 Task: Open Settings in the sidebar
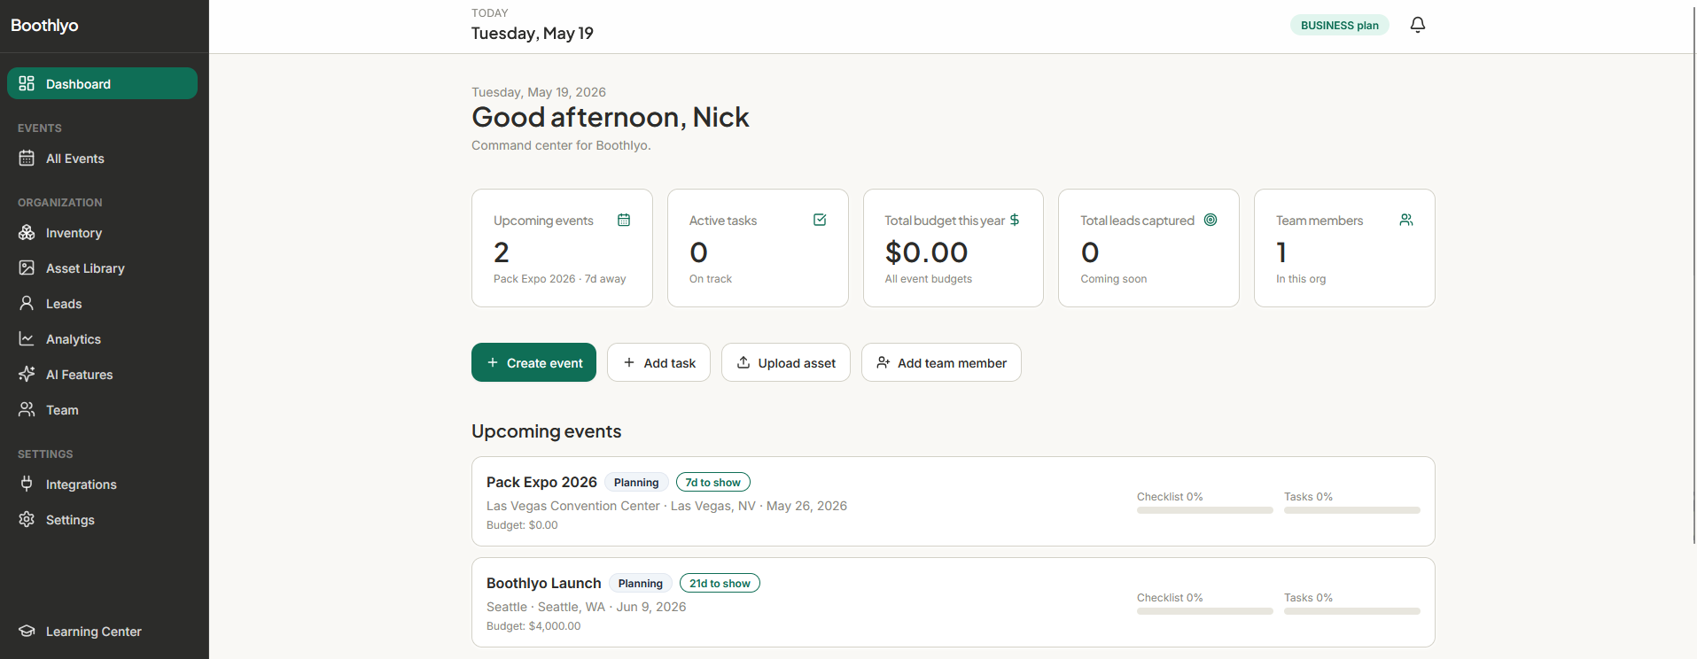coord(102,519)
